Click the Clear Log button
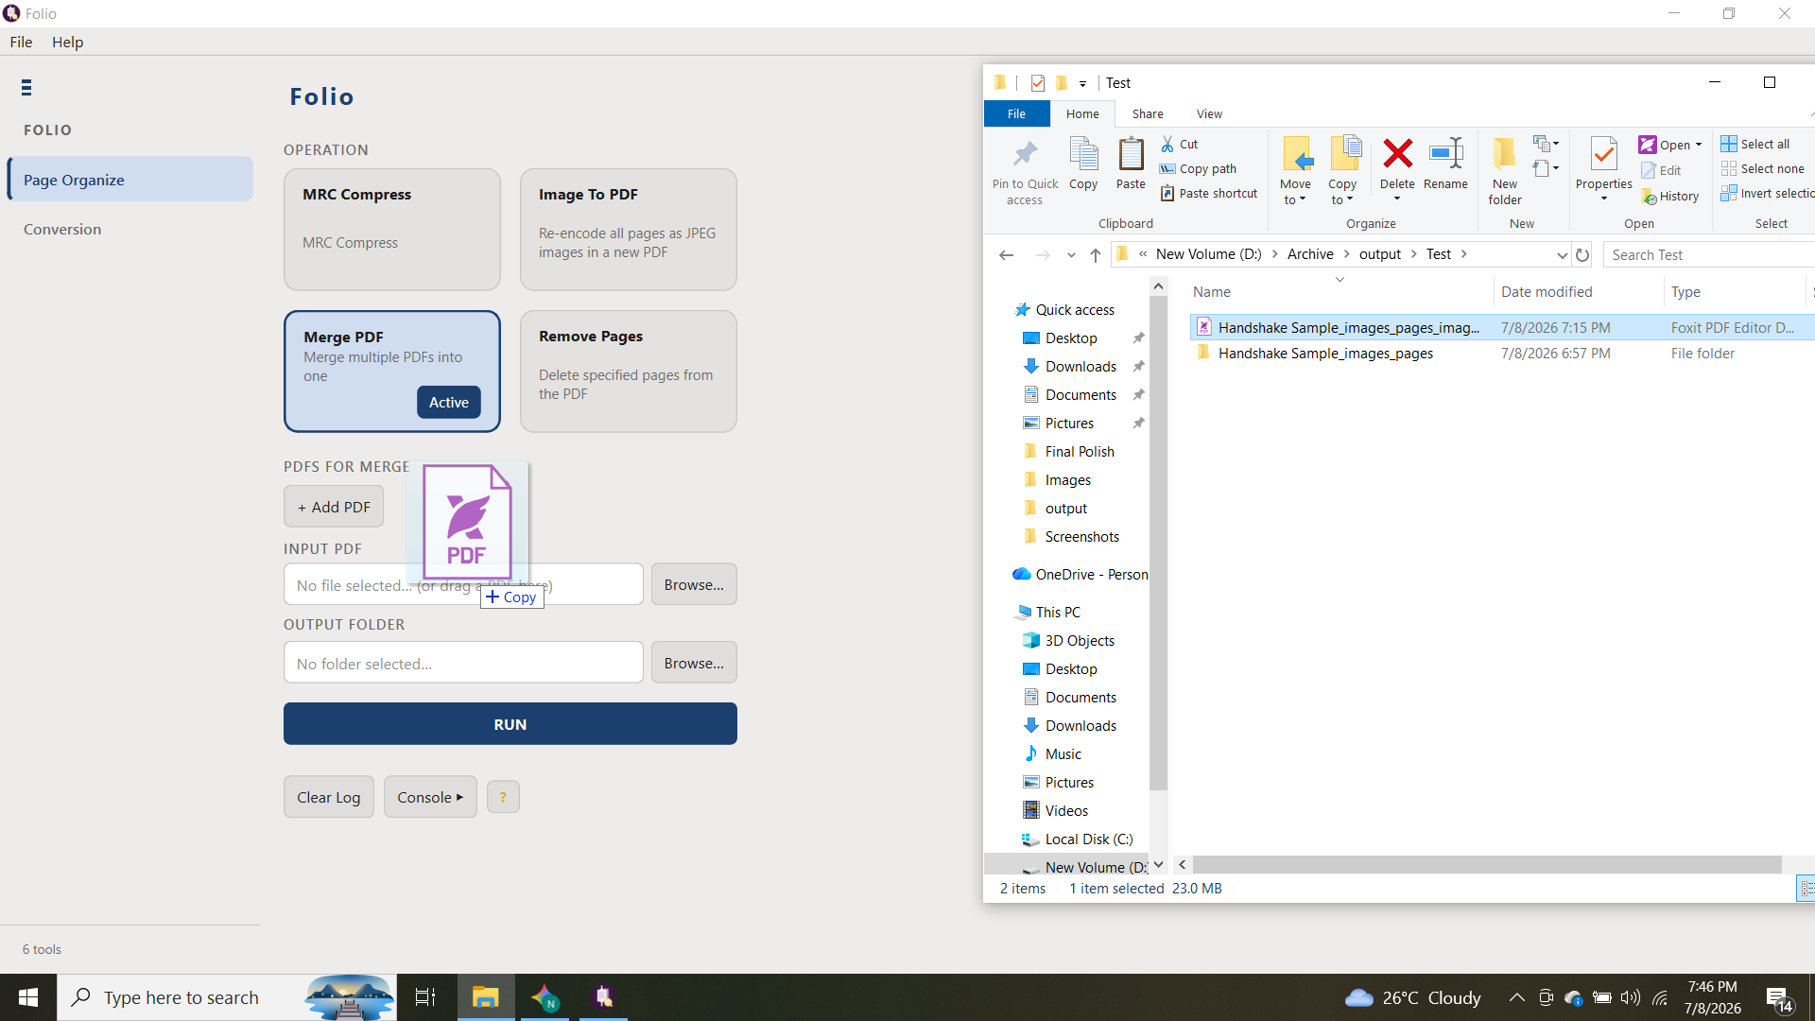The height and width of the screenshot is (1021, 1815). (329, 797)
